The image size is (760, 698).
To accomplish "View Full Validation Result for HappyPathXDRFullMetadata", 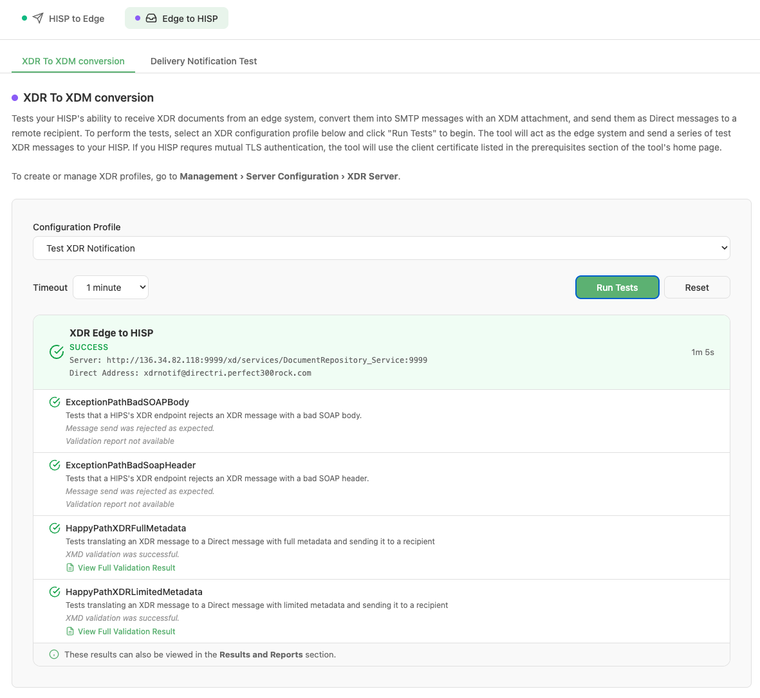I will (121, 567).
